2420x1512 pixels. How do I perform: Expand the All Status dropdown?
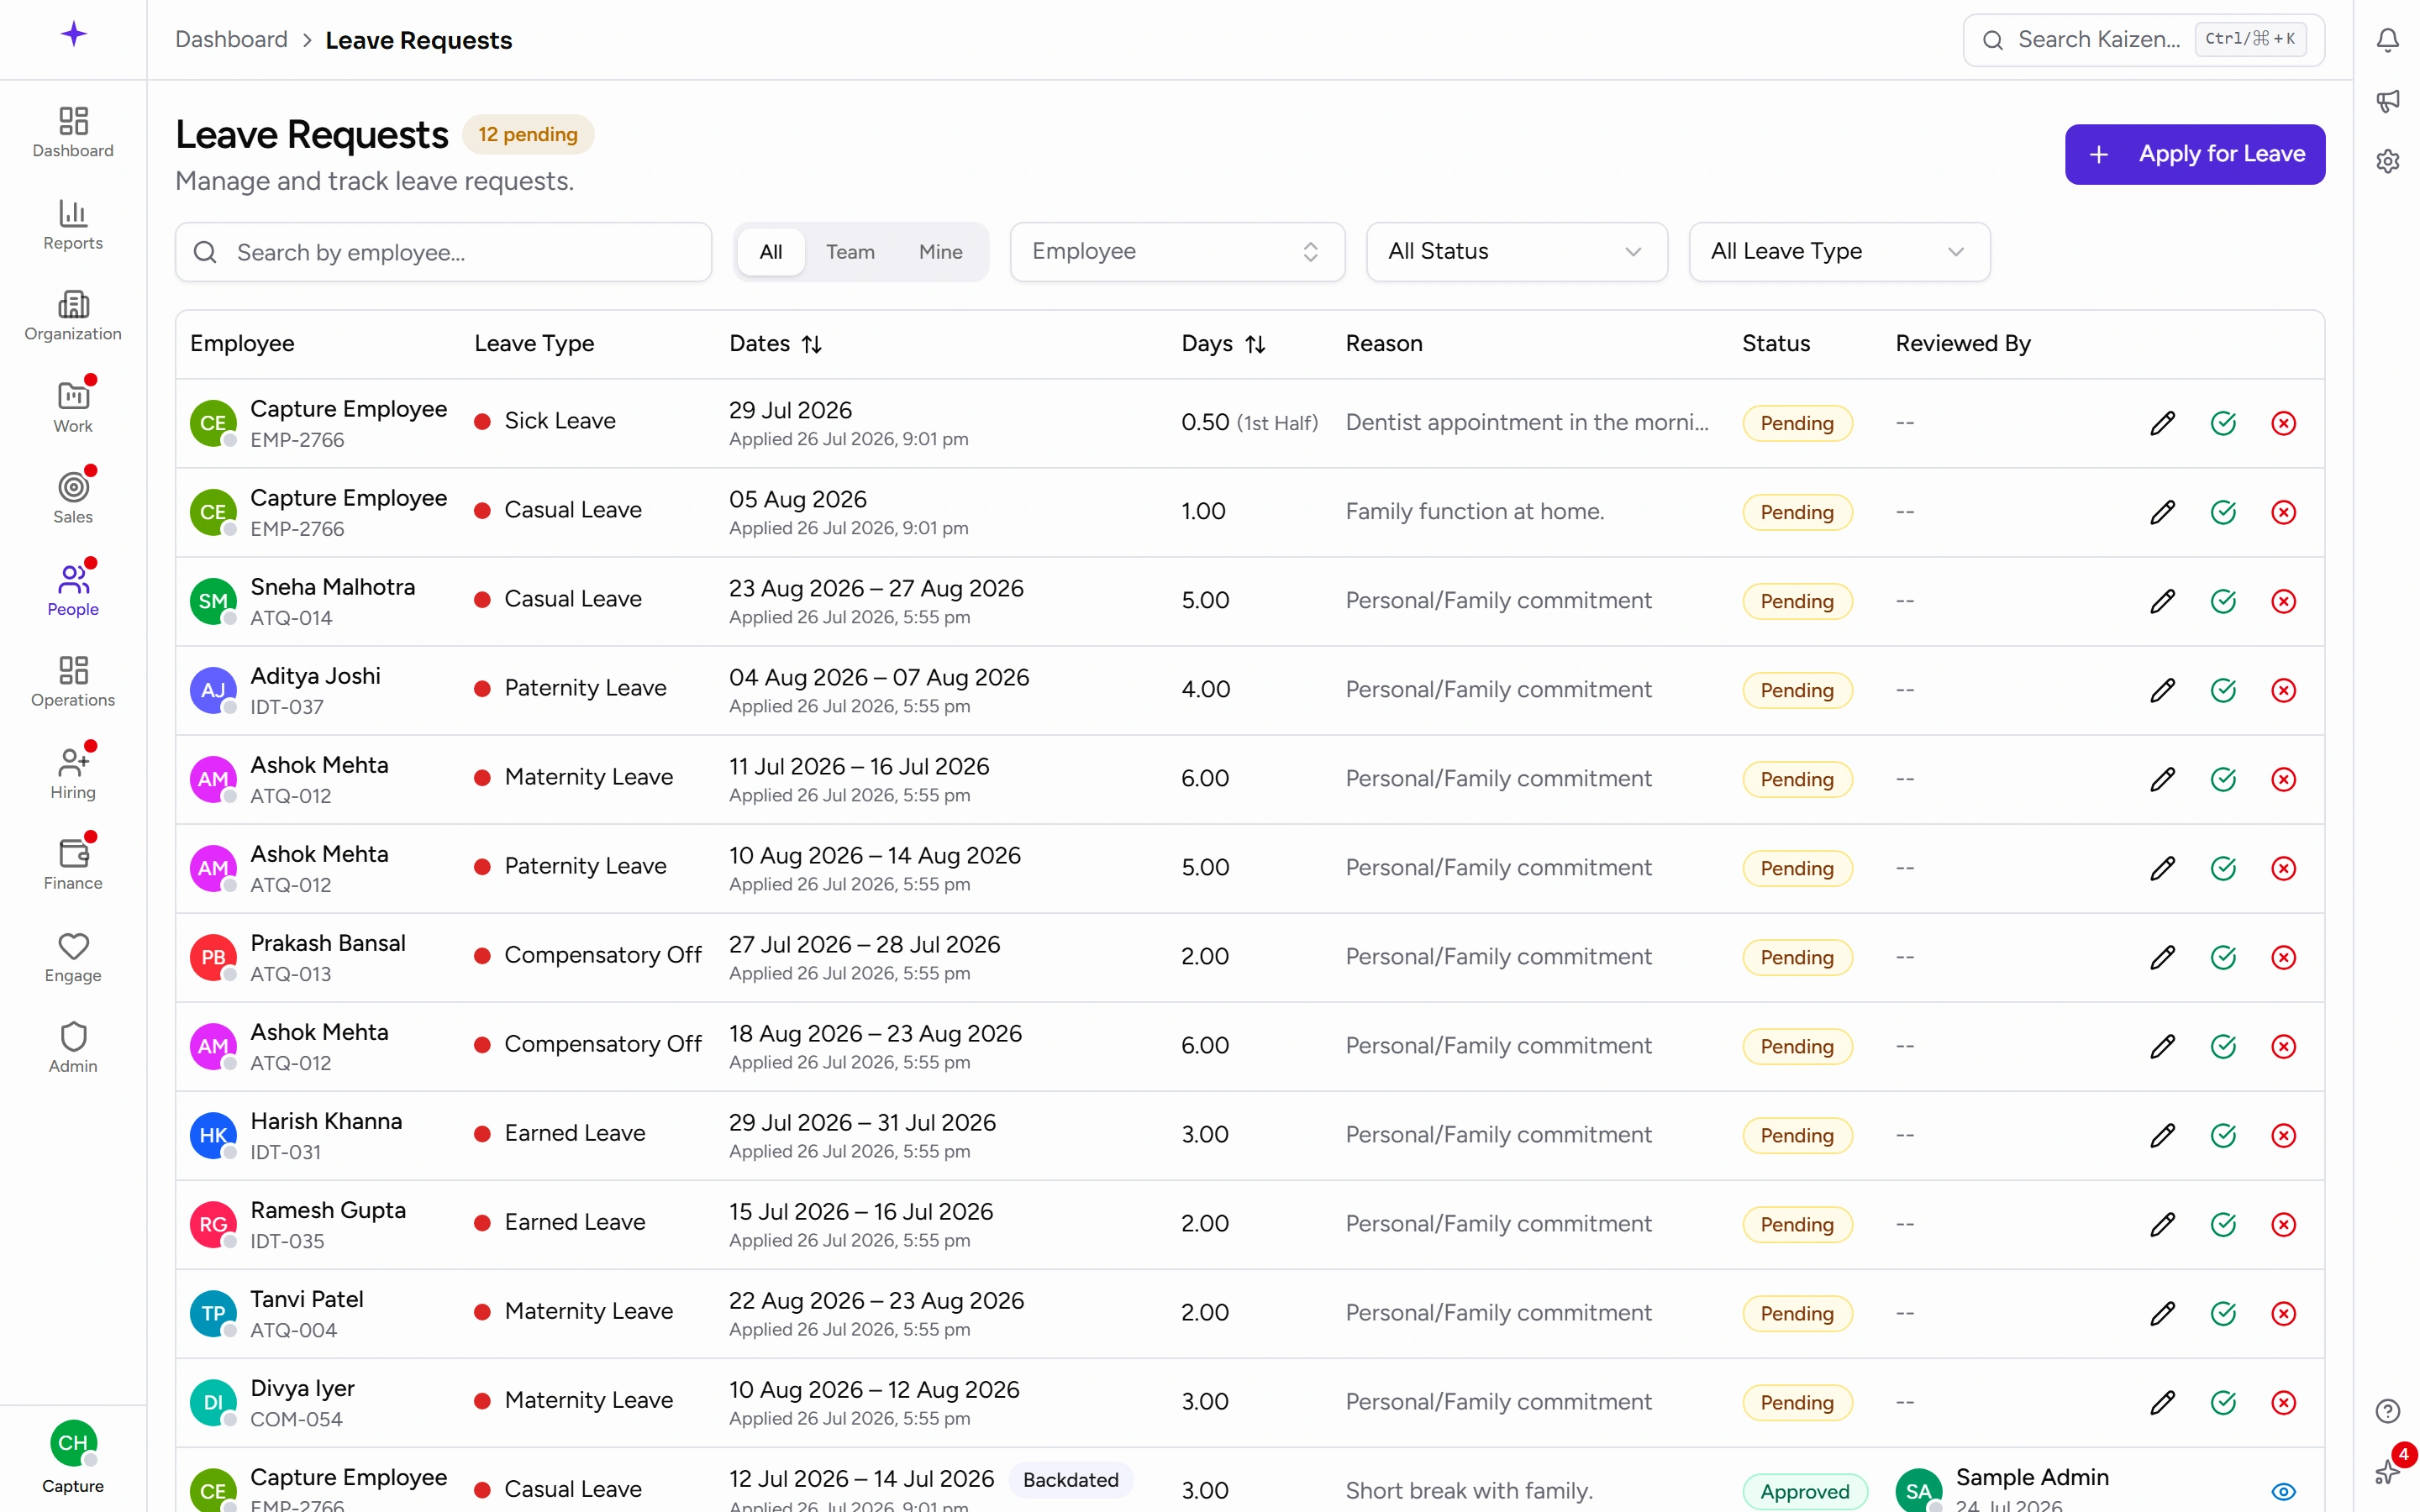tap(1516, 252)
